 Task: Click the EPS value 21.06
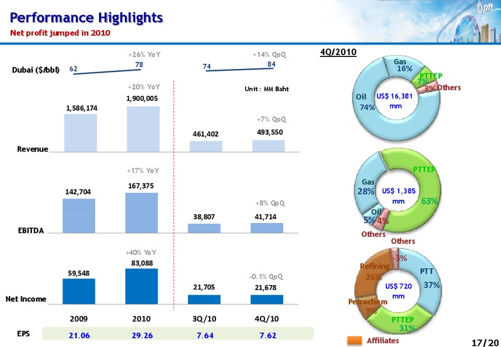(x=80, y=335)
